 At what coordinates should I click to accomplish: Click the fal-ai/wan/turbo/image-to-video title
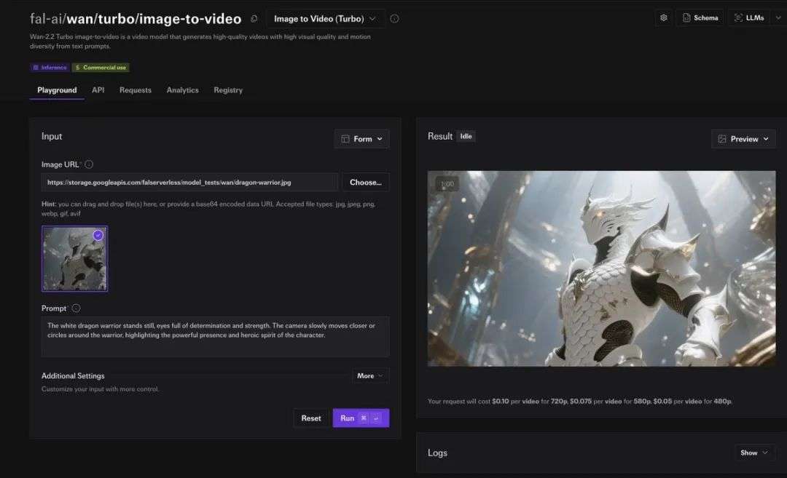point(136,19)
